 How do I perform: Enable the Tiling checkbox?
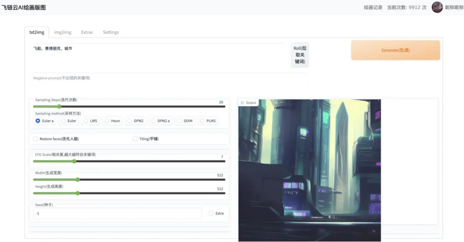(x=135, y=139)
